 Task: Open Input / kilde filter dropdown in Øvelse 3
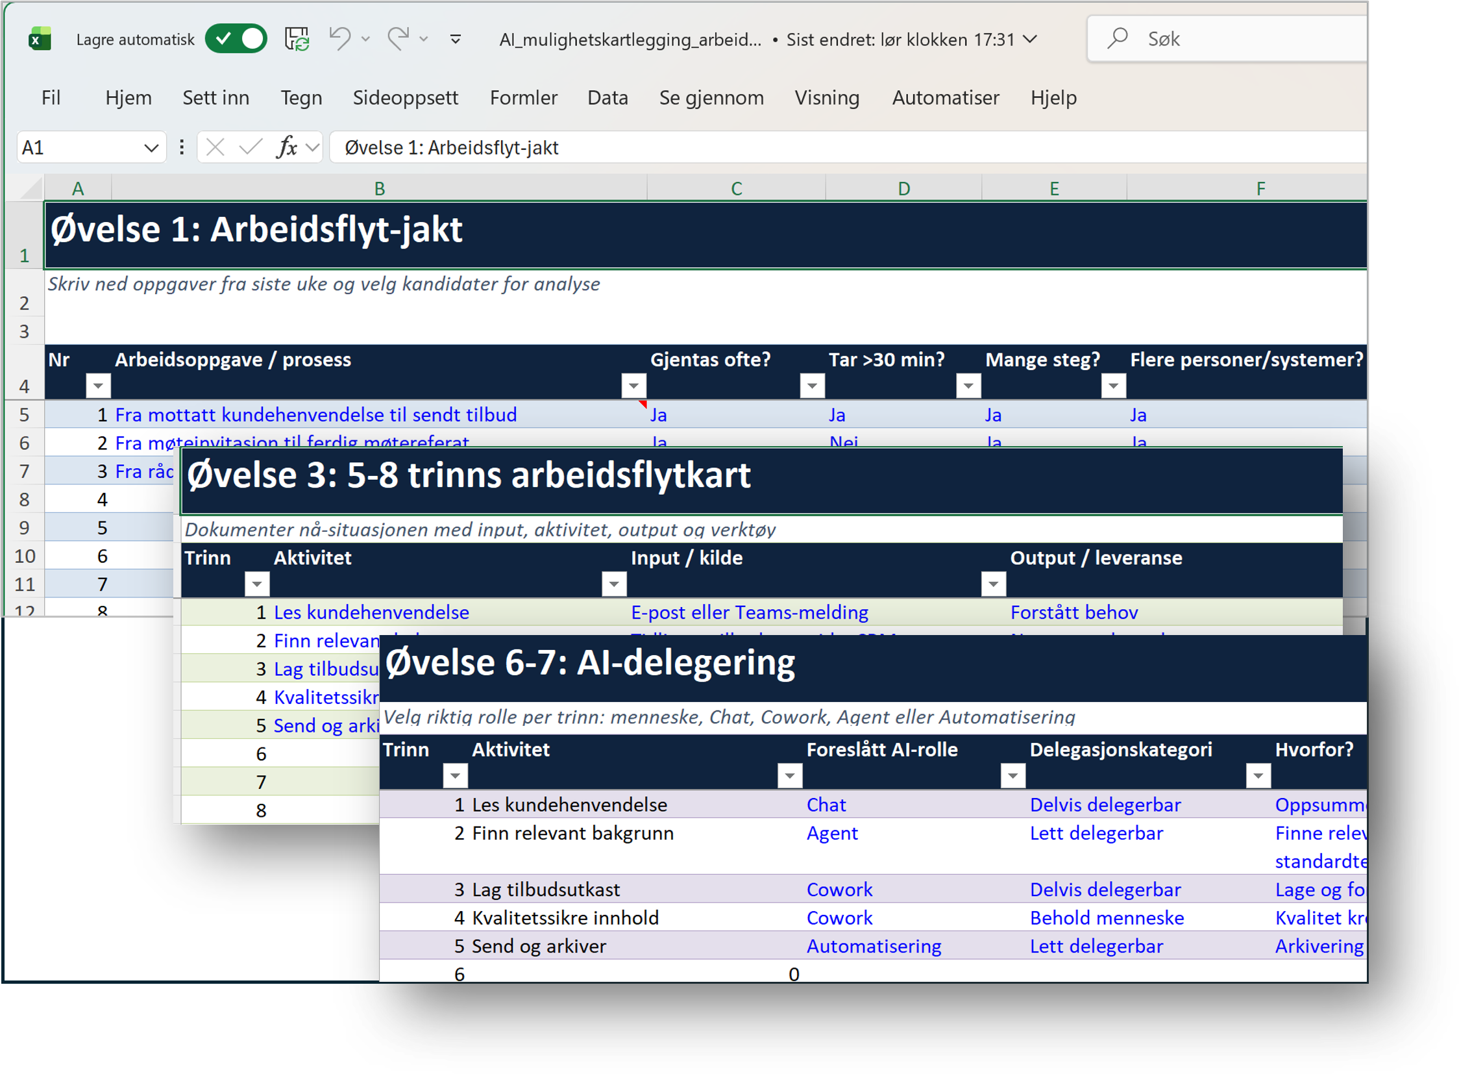coord(993,584)
